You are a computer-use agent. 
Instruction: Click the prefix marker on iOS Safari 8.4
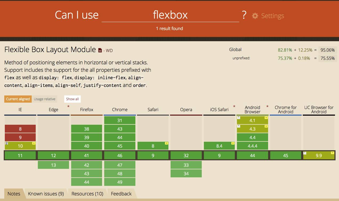233,143
